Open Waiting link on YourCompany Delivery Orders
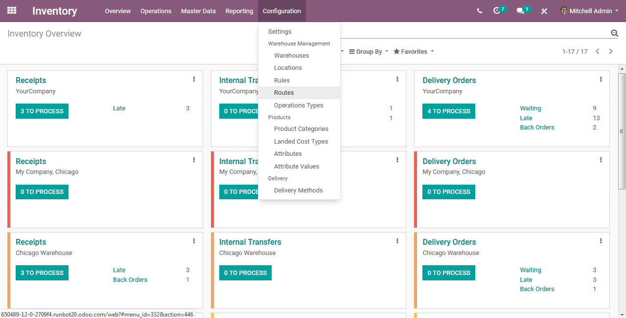This screenshot has width=626, height=318. (531, 108)
